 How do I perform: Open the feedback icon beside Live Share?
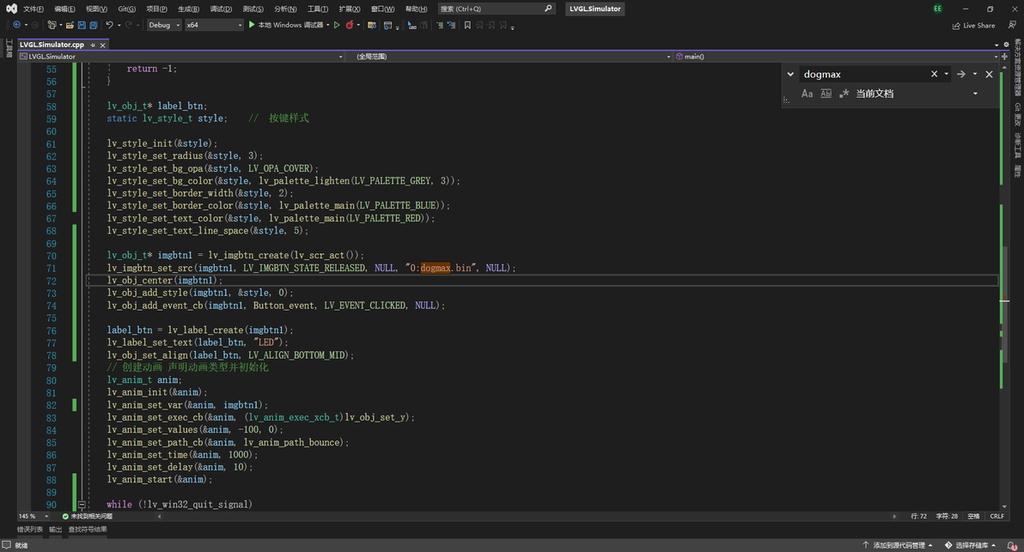coord(1013,26)
